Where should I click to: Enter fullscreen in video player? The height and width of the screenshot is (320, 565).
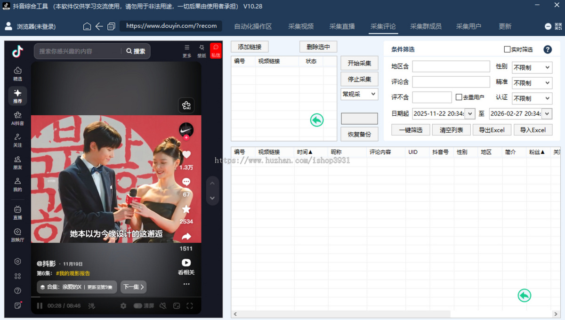190,306
